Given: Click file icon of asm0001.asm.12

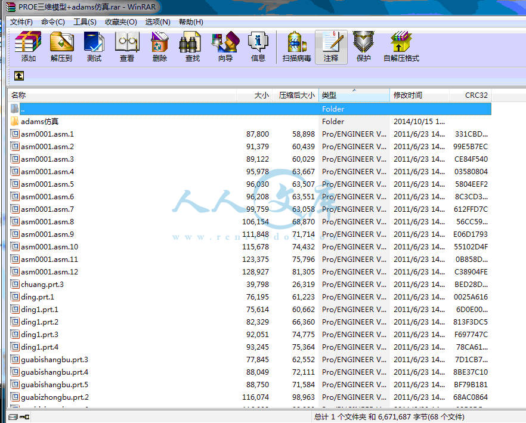Looking at the screenshot, I should coord(15,271).
